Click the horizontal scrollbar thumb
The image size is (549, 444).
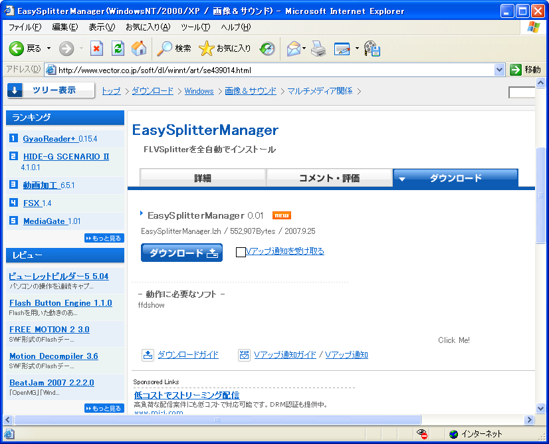[x=217, y=419]
